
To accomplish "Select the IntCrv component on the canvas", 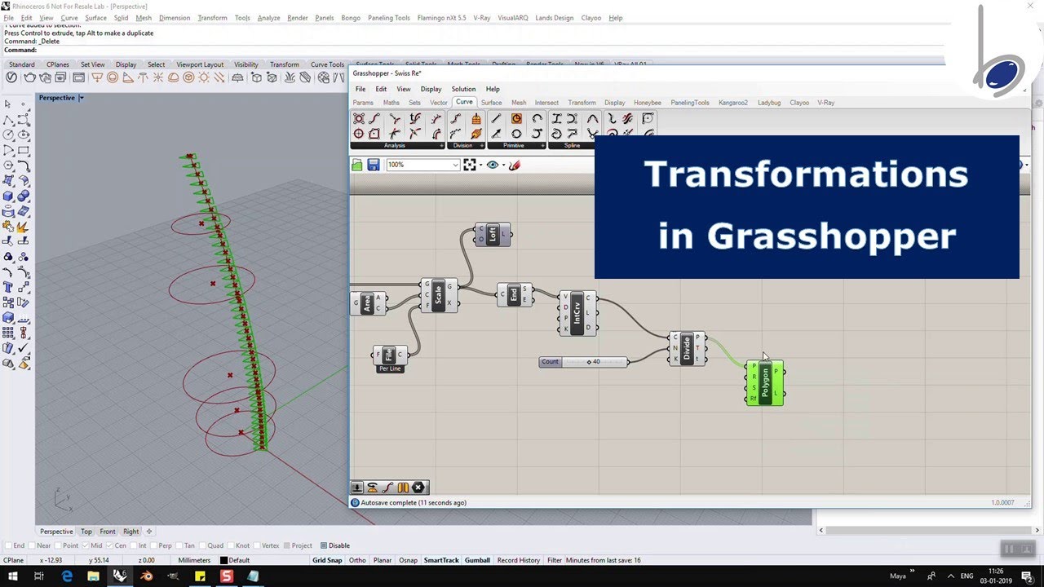I will (x=577, y=314).
